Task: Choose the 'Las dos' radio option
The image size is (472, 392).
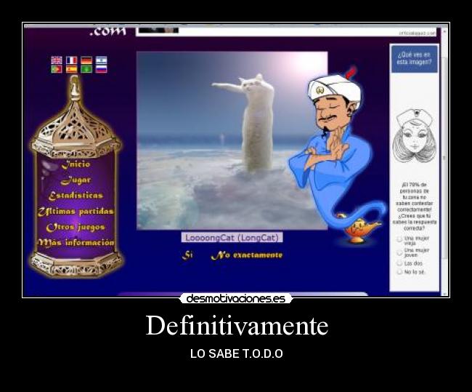Action: (399, 263)
